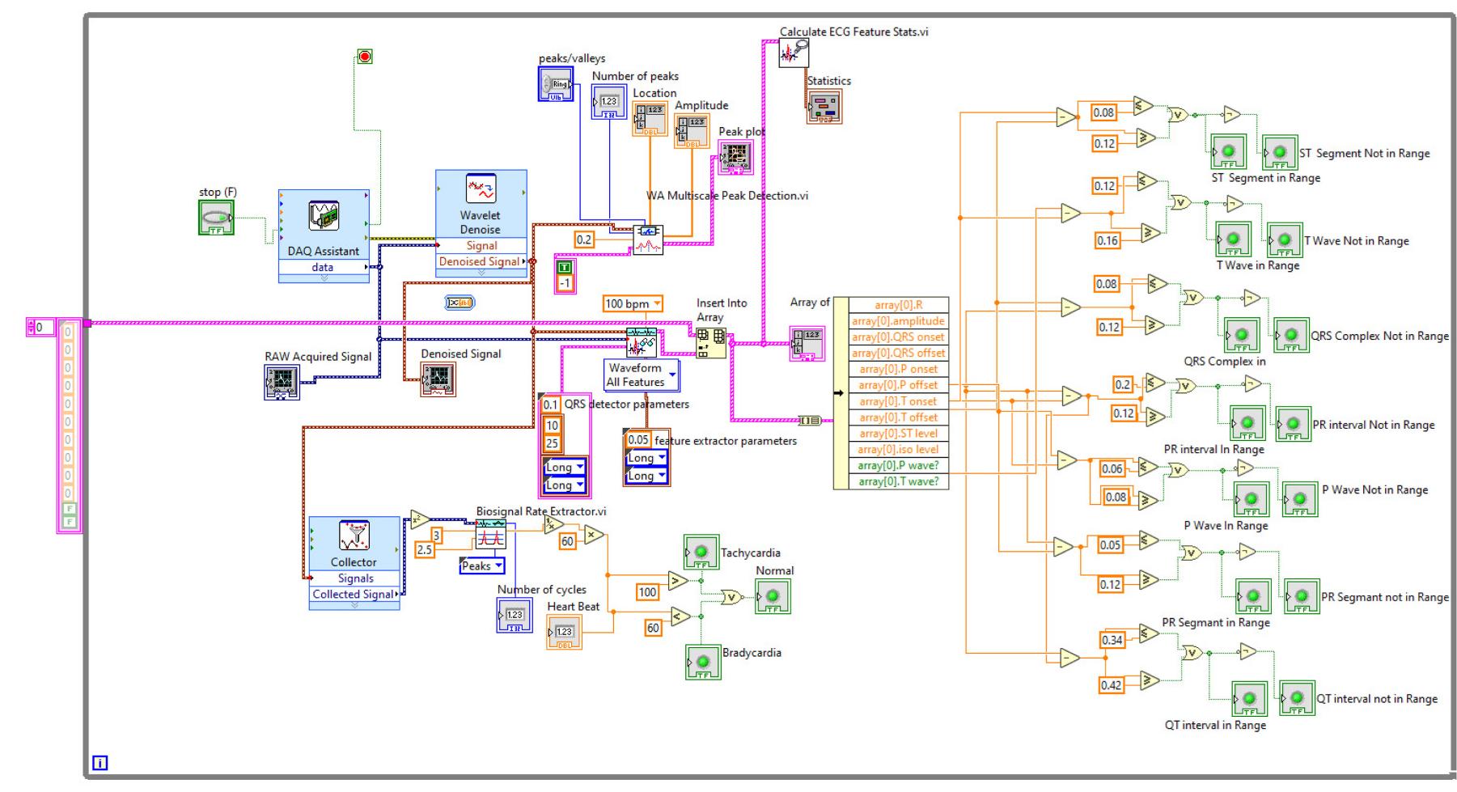Select the WA Multiscale Peak Detection VI

point(648,239)
